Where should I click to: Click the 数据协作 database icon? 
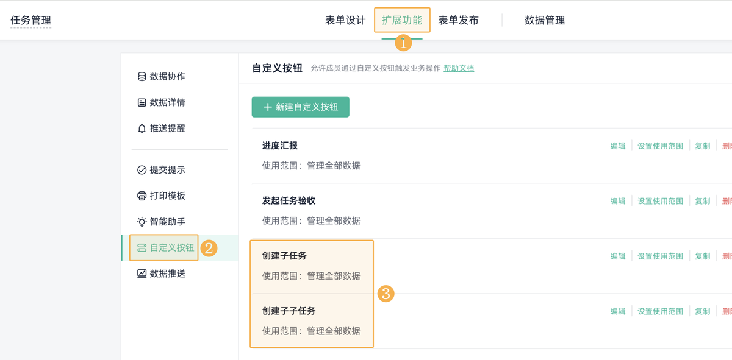pyautogui.click(x=142, y=77)
